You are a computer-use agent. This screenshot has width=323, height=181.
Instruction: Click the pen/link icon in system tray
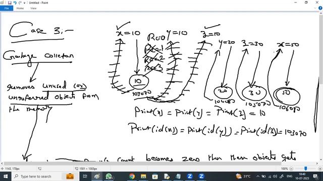282,176
